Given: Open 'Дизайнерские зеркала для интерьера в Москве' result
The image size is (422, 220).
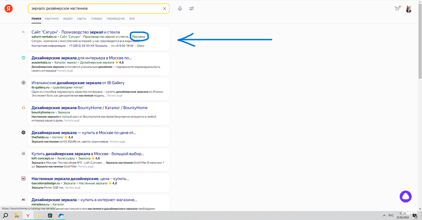Looking at the screenshot, I should [x=82, y=58].
